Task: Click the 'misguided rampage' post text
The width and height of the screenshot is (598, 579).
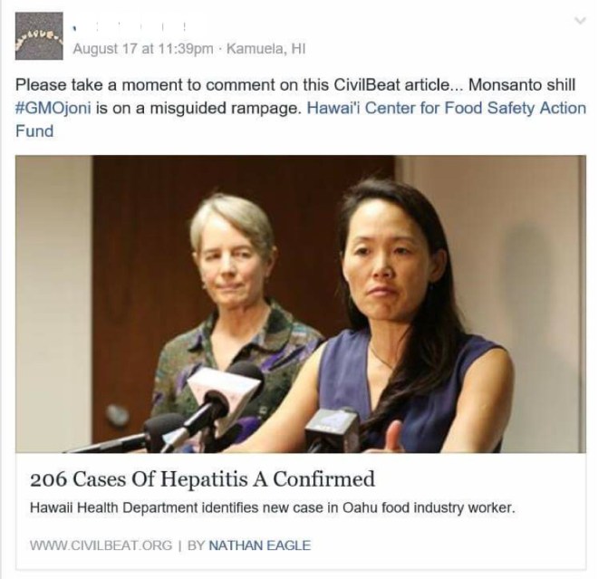Action: coord(224,108)
